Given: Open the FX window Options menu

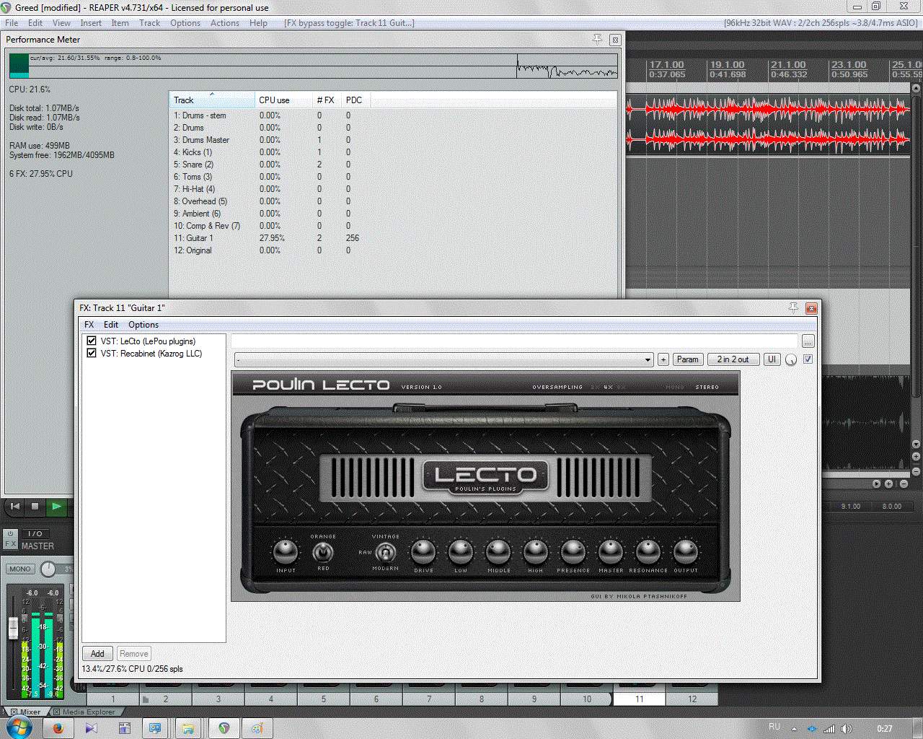Looking at the screenshot, I should [x=143, y=325].
